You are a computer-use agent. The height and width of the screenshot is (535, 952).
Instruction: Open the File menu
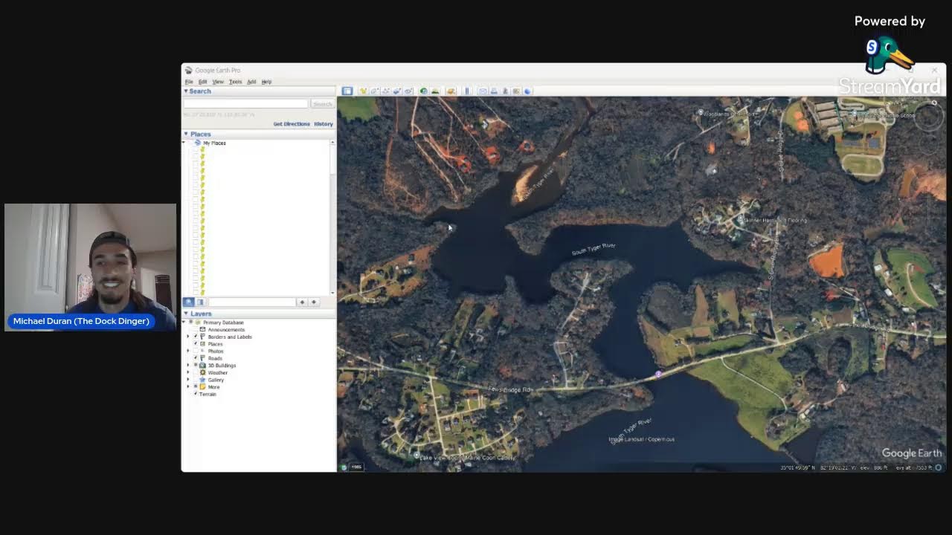point(189,82)
